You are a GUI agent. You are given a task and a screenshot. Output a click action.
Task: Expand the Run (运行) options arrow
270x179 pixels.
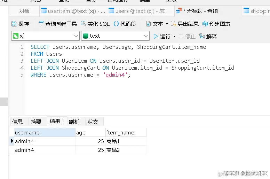click(x=174, y=36)
